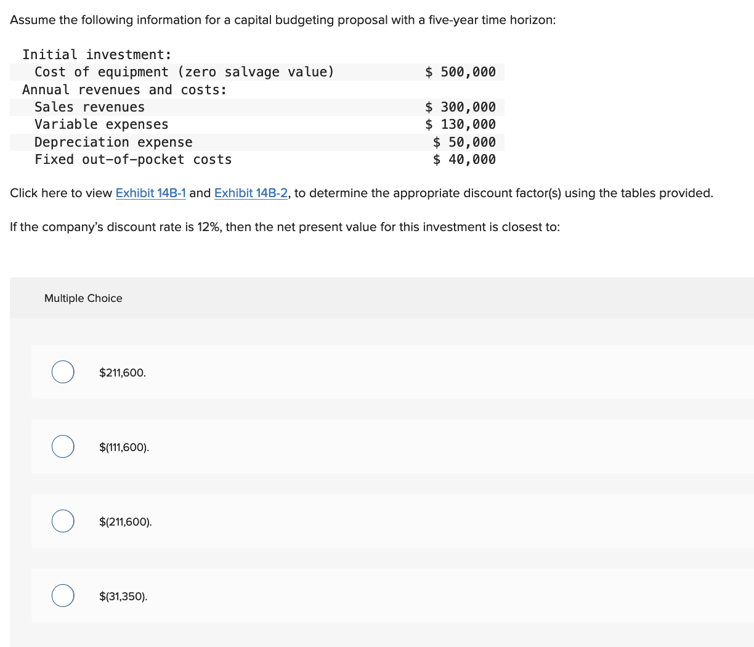Viewport: 754px width, 647px height.
Task: Click the $ 500,000 equipment cost value
Action: pos(460,72)
